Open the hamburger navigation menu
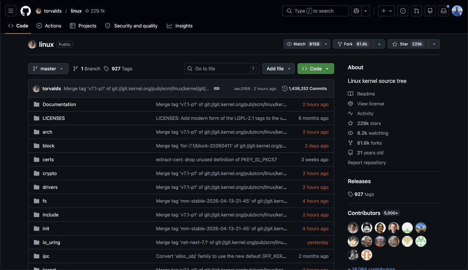Image resolution: width=468 pixels, height=270 pixels. click(x=11, y=11)
